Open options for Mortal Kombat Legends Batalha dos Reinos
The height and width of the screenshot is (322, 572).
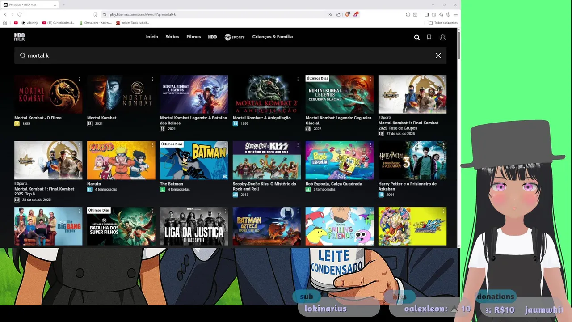coord(225,79)
